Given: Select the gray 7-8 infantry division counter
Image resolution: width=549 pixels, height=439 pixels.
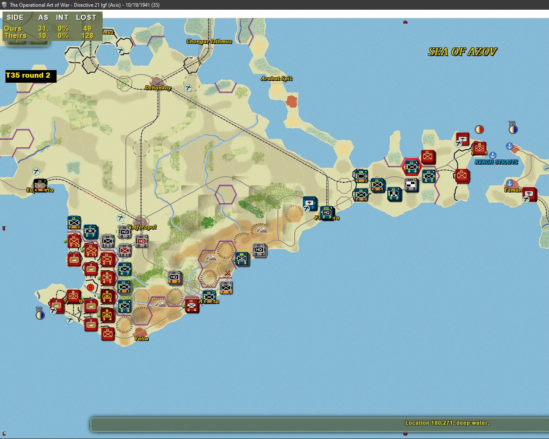Looking at the screenshot, I should coord(226,287).
